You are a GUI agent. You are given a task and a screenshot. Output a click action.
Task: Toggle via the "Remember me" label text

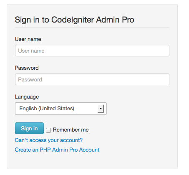coord(71,130)
